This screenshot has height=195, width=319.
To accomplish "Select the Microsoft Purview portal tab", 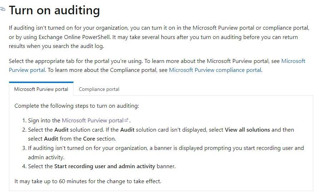I will pyautogui.click(x=41, y=89).
